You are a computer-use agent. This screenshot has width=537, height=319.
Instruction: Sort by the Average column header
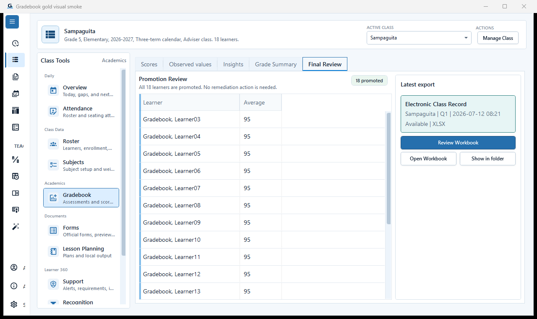(261, 102)
